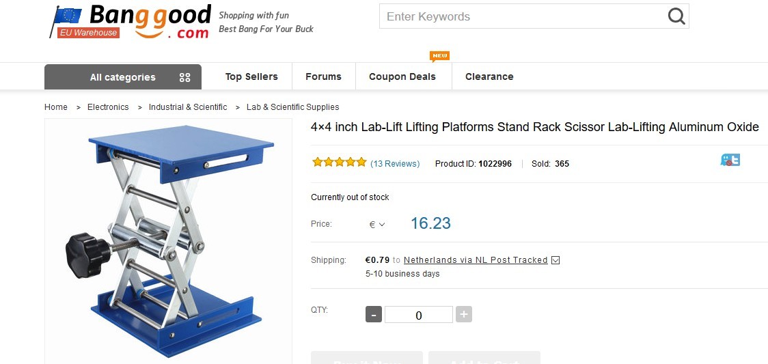Viewport: 768px width, 364px height.
Task: Open the All categories menu
Action: (x=123, y=77)
